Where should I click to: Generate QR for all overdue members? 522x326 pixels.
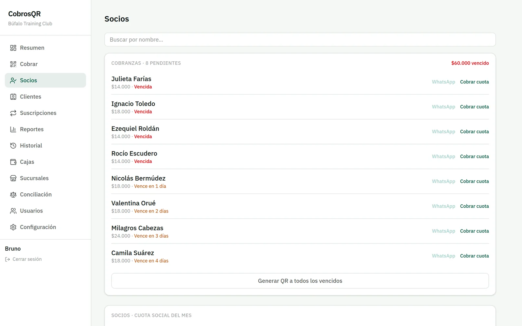tap(300, 281)
